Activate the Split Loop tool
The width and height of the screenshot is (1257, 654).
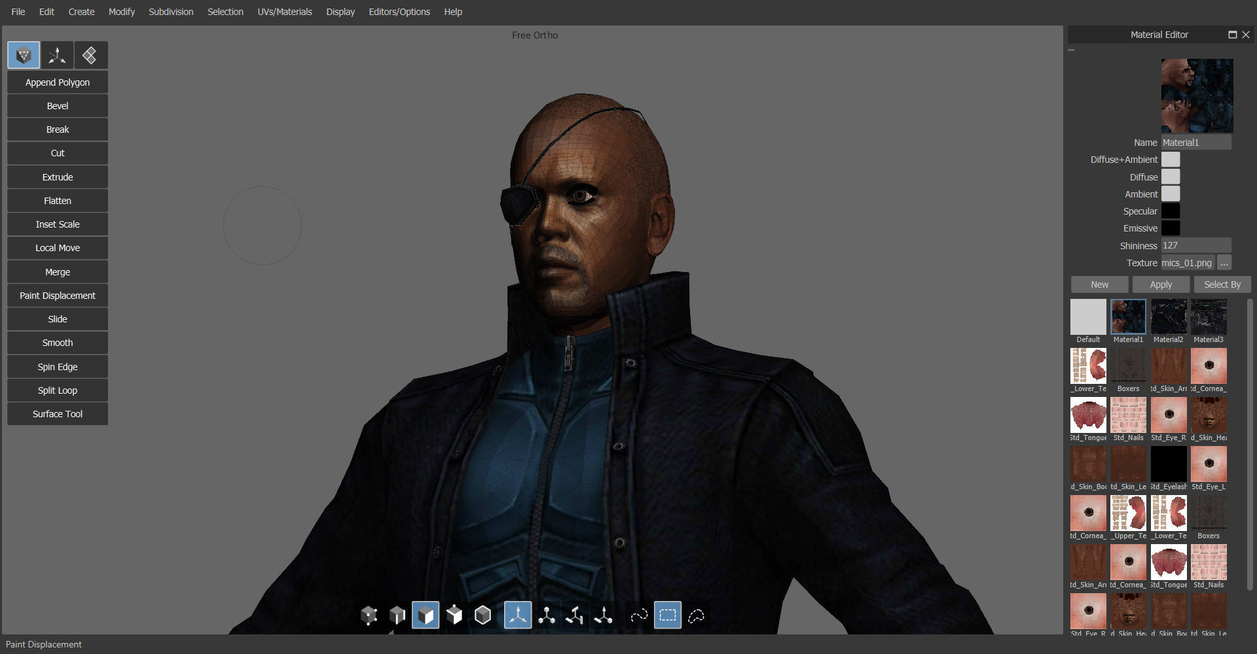pos(58,390)
